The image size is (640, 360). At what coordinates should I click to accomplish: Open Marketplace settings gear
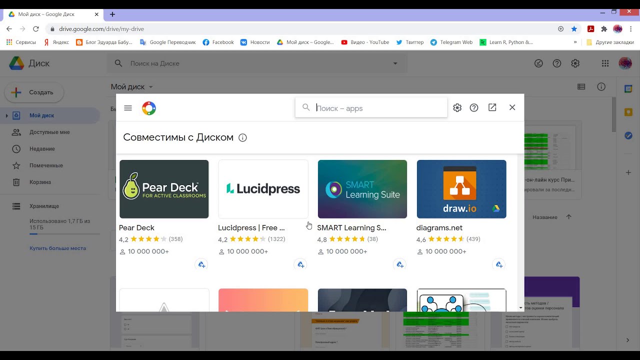457,107
